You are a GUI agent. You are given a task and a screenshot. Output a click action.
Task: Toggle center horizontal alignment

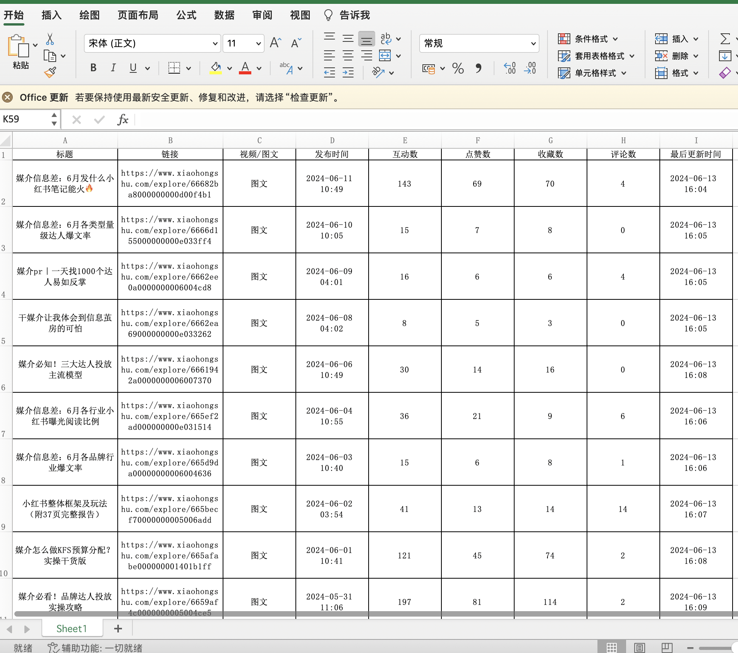click(x=348, y=55)
